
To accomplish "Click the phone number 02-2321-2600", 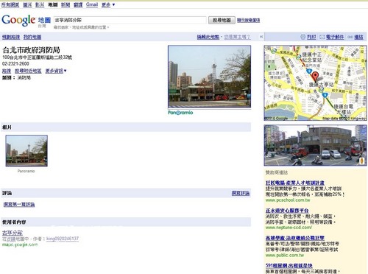I will (15, 64).
